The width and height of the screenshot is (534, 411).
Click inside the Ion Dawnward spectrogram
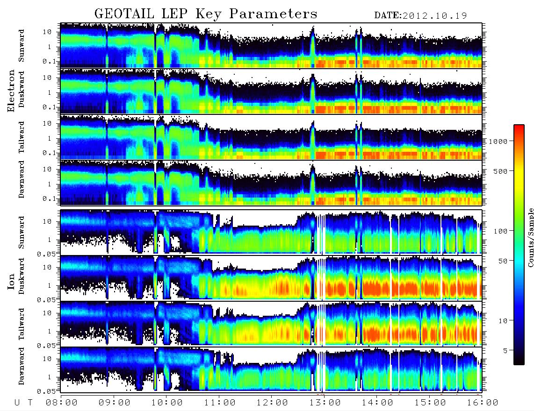(x=271, y=369)
